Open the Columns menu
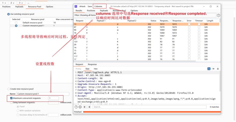This screenshot has width=236, height=122. tap(98, 6)
